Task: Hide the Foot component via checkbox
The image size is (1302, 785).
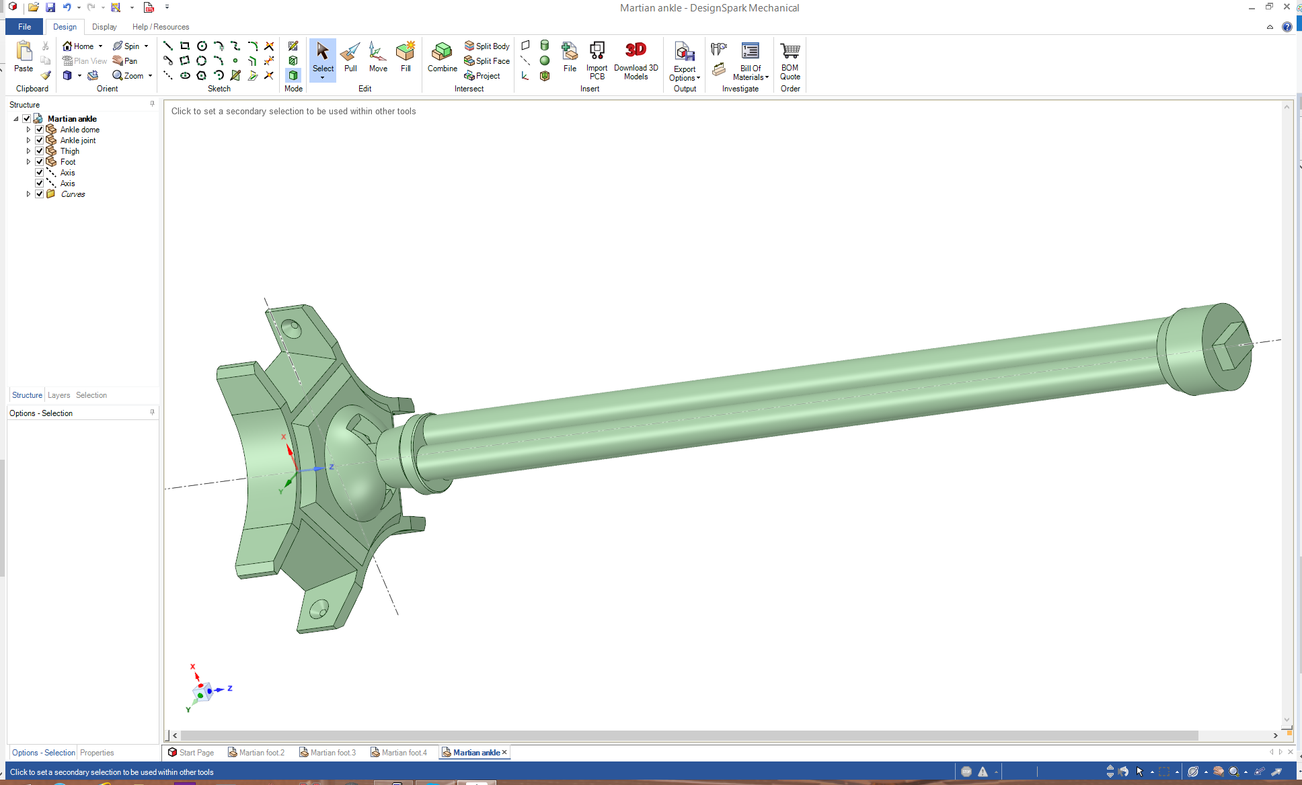Action: pos(40,162)
